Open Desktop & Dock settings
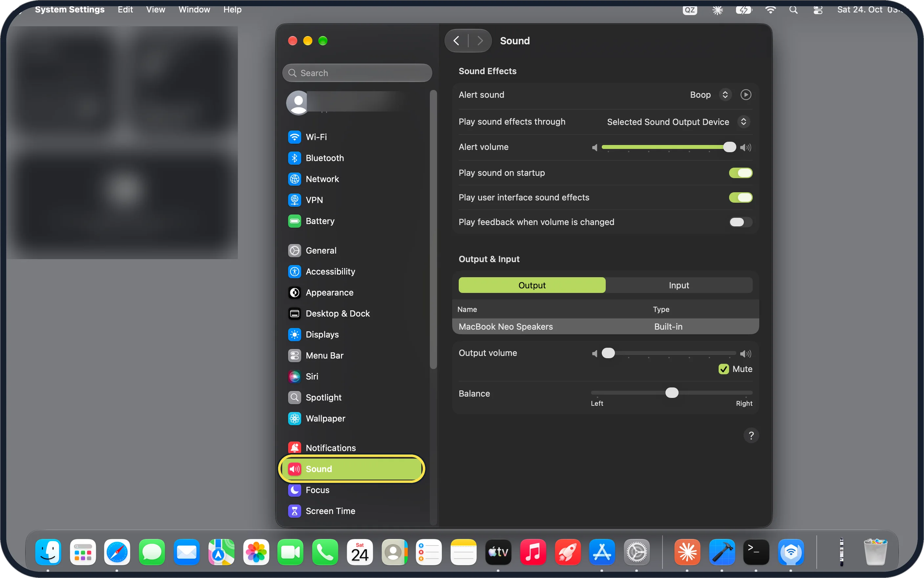This screenshot has height=578, width=924. tap(352, 314)
